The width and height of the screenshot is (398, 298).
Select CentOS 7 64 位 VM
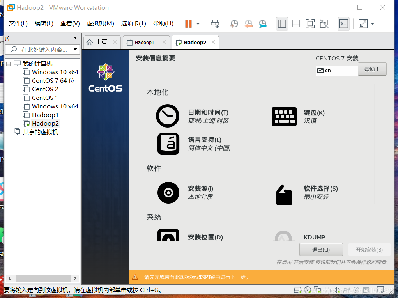(53, 80)
